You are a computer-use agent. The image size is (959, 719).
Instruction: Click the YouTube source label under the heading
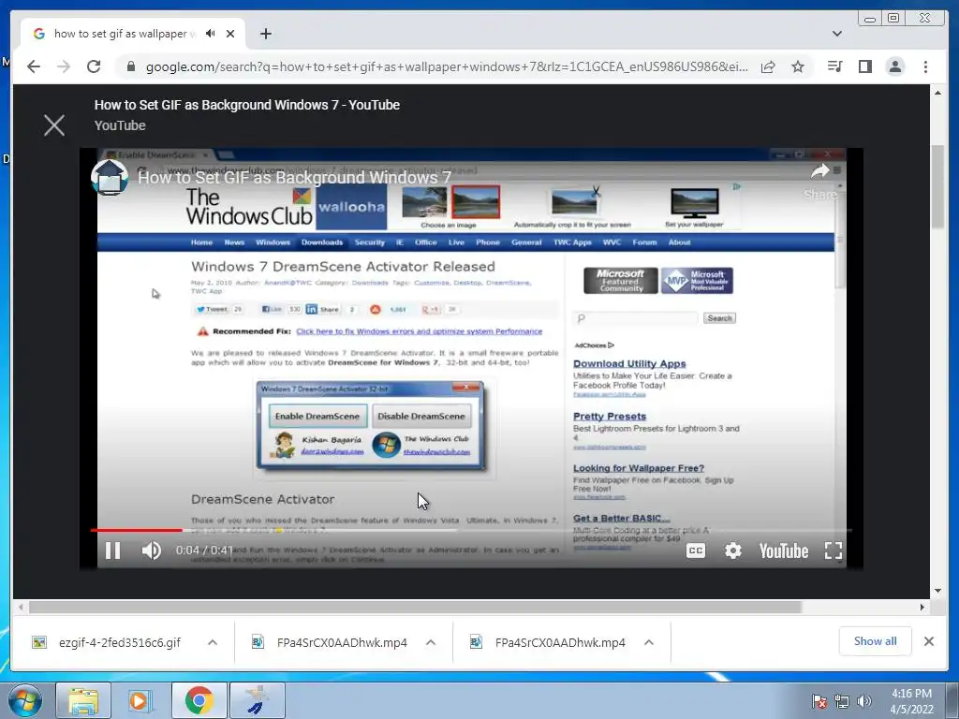click(x=120, y=125)
